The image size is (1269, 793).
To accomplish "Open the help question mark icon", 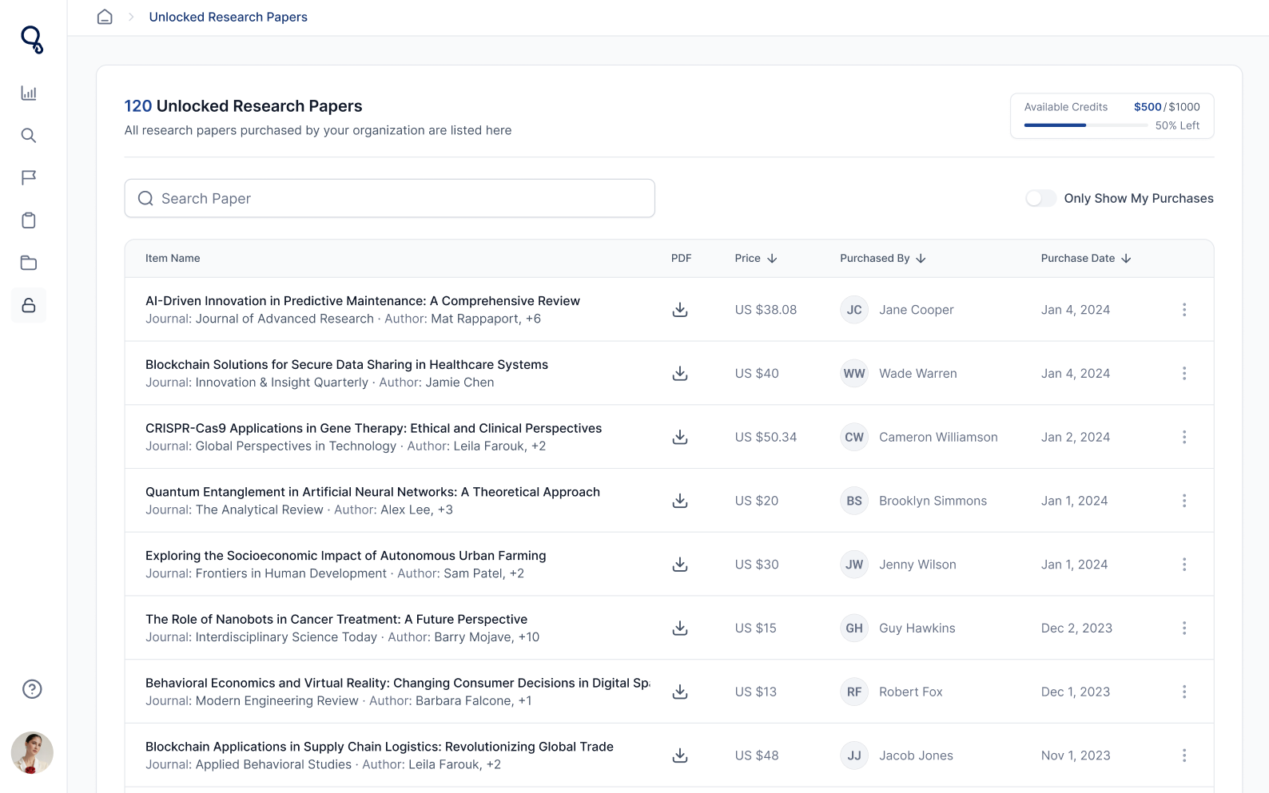I will 32,689.
